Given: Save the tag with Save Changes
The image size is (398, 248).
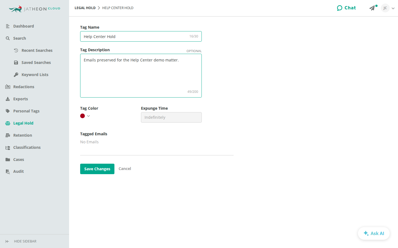Looking at the screenshot, I should [97, 169].
